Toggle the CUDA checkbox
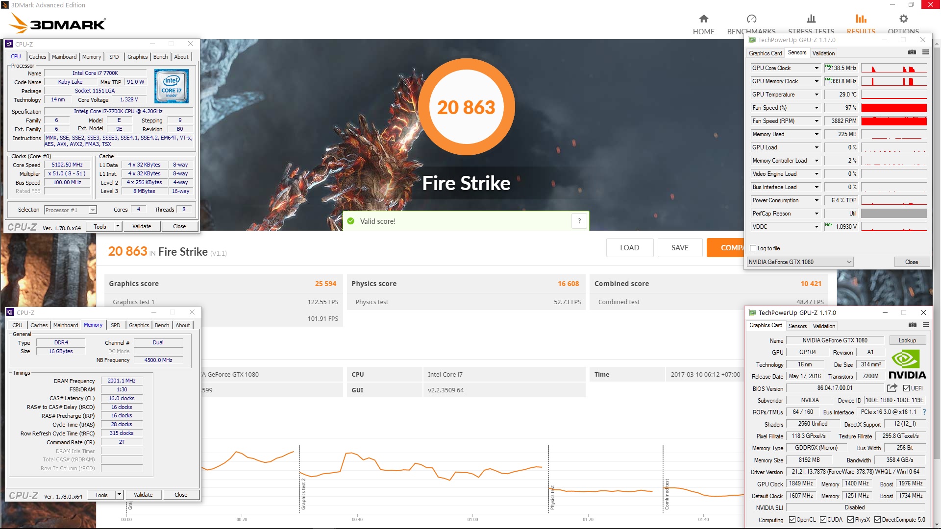The width and height of the screenshot is (941, 529). click(823, 520)
